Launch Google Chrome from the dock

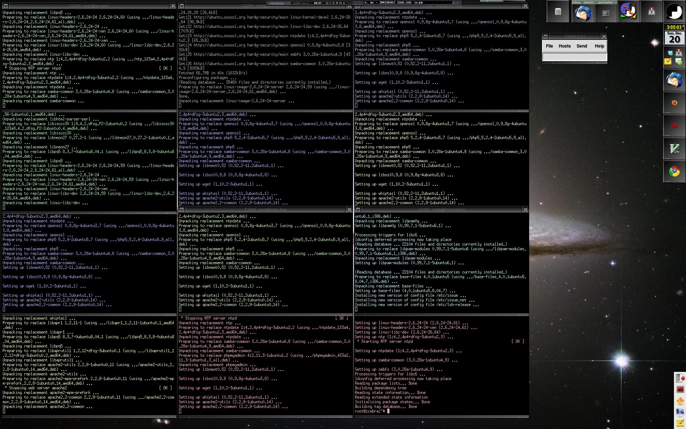674,172
